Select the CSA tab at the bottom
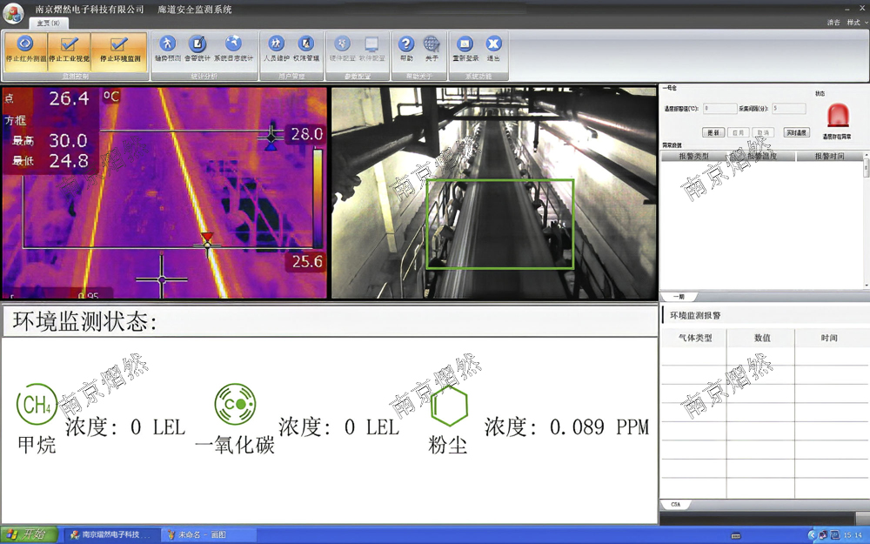 tap(676, 505)
